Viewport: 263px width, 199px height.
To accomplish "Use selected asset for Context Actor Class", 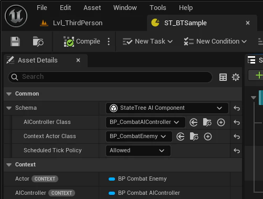I will pyautogui.click(x=180, y=137).
